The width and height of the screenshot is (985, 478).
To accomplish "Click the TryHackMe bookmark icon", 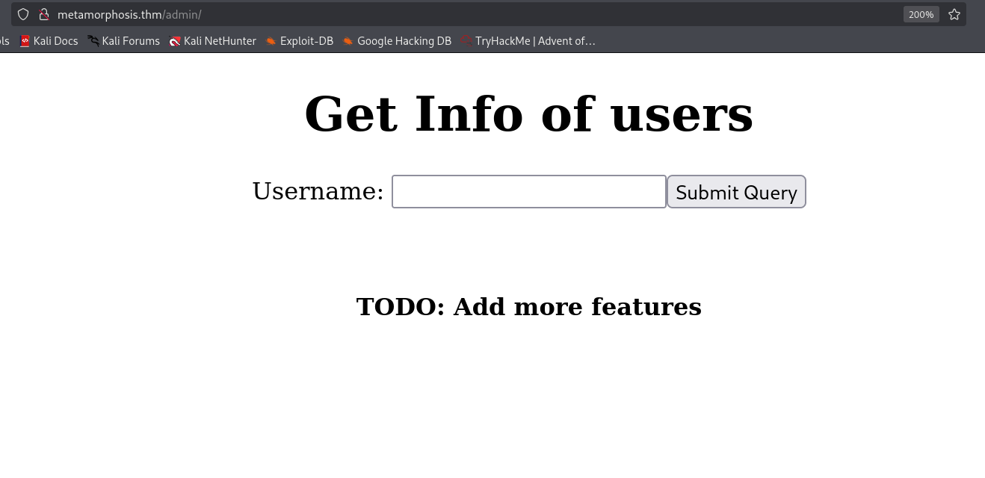I will pos(465,41).
